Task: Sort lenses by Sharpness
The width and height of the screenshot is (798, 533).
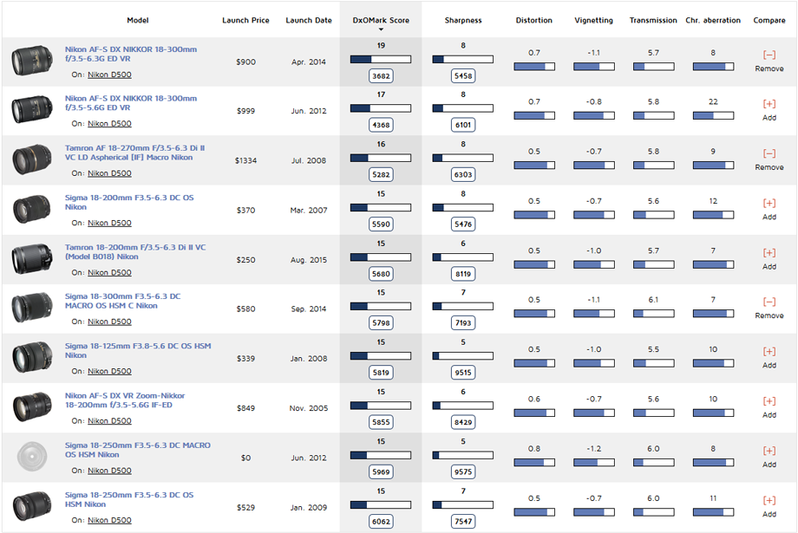Action: [x=463, y=20]
